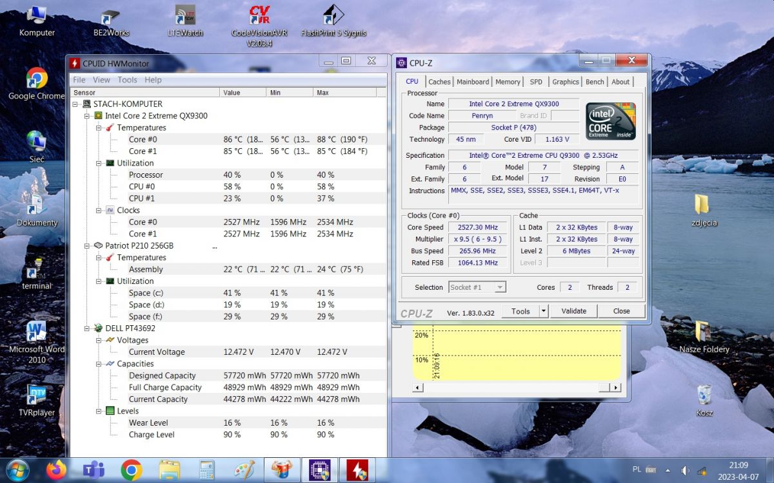Collapse the Intel Core 2 Extreme QX9300 node
774x483 pixels.
[x=87, y=116]
